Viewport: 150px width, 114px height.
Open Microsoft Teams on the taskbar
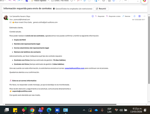tap(40, 110)
